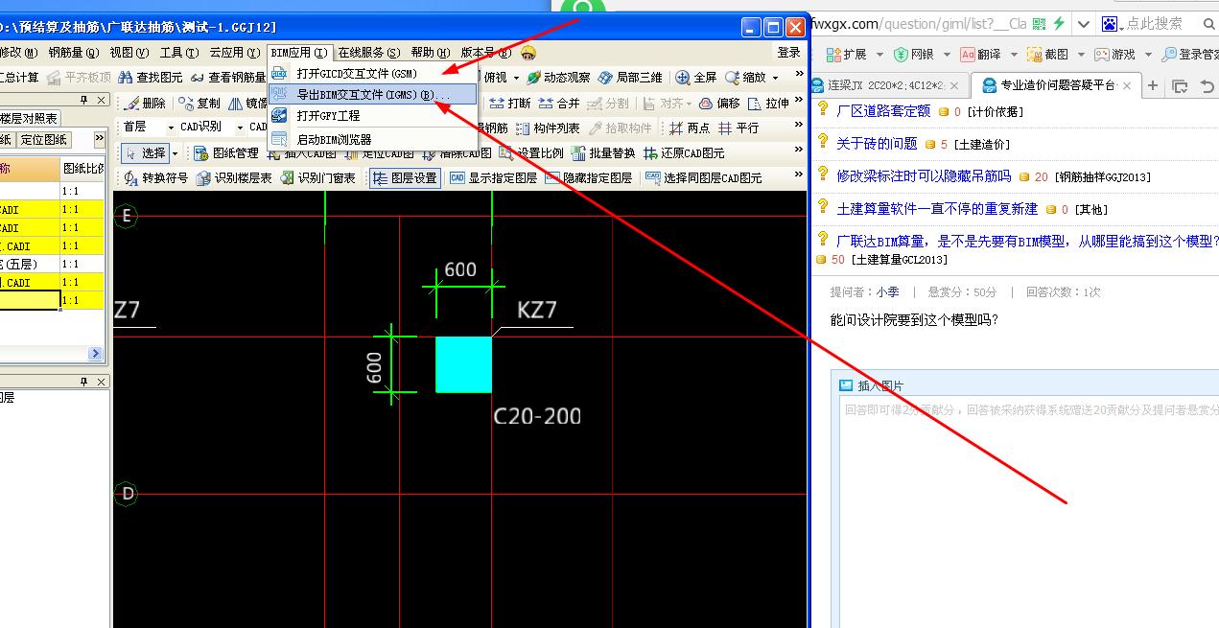Expand the 缩放 dropdown arrow

coord(774,78)
